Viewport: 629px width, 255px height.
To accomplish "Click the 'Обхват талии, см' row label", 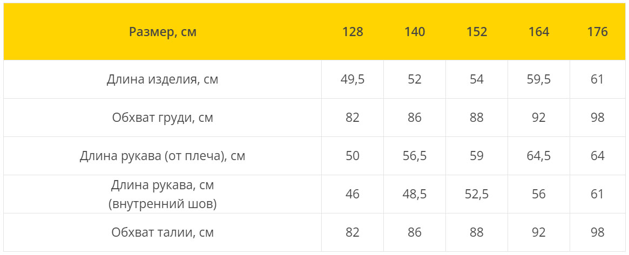I will [x=163, y=232].
